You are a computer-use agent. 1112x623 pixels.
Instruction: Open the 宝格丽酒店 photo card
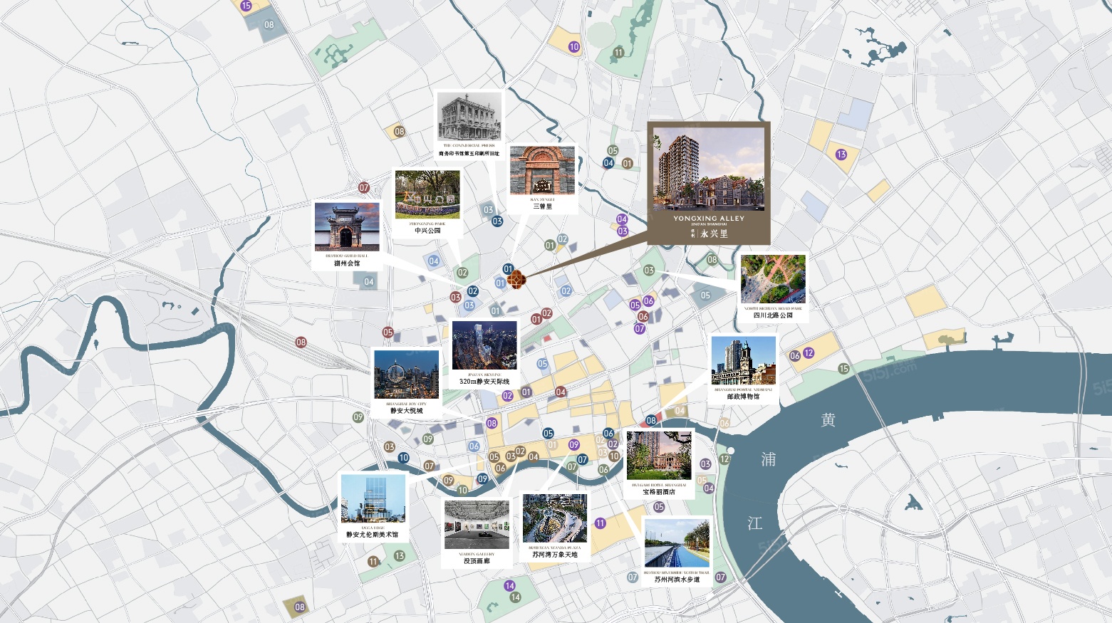point(659,464)
